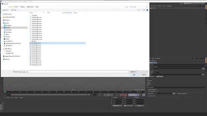Play the animation forwards
The width and height of the screenshot is (207, 116).
(x=108, y=95)
